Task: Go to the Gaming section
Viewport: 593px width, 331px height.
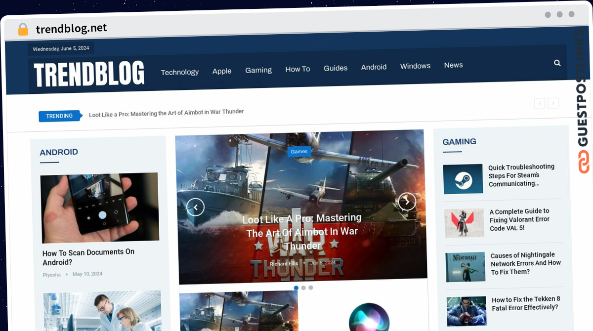Action: pos(258,70)
